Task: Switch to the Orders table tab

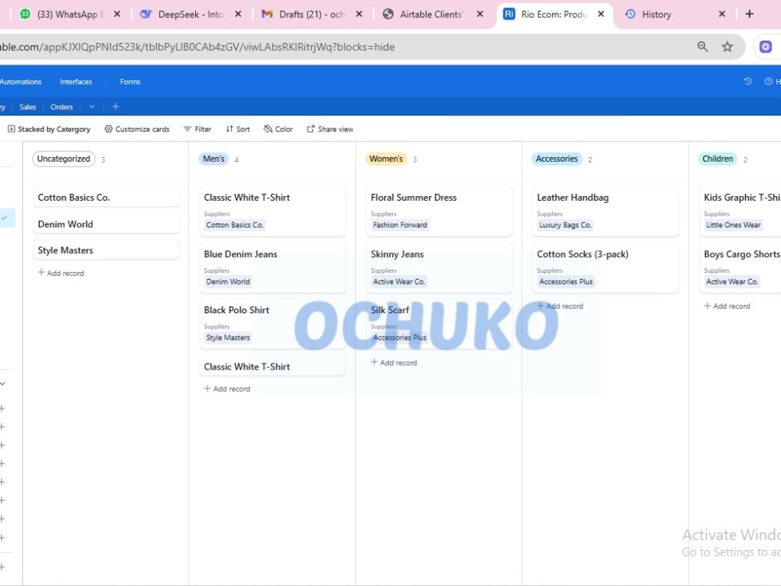Action: (x=61, y=106)
